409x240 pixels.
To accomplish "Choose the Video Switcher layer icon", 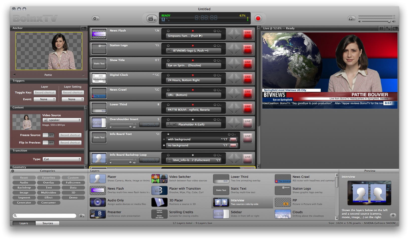I will click(159, 179).
